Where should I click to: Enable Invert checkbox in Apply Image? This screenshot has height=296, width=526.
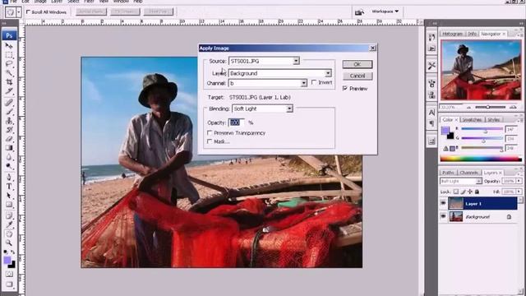click(x=314, y=82)
